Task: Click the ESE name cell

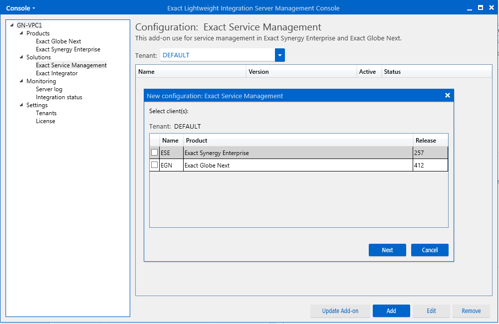Action: [171, 153]
